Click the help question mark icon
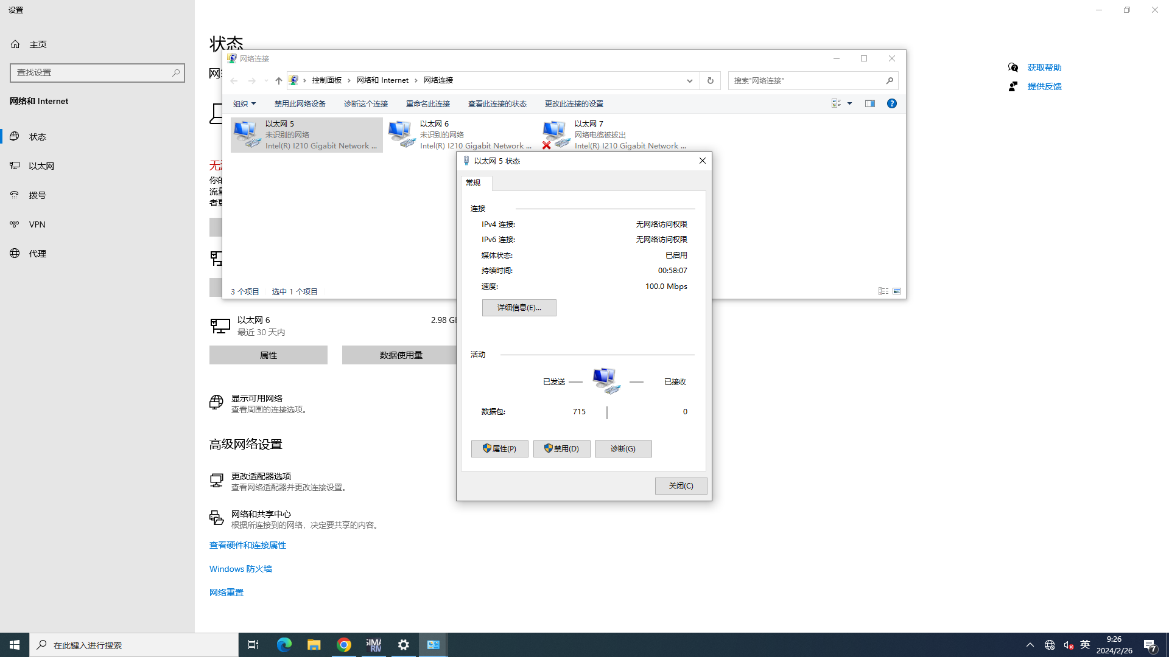This screenshot has width=1169, height=657. [891, 103]
